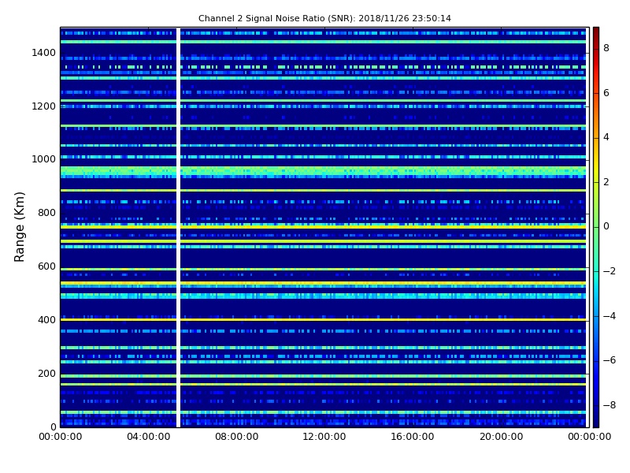
Task: Click the 0 range tick label
Action: [x=53, y=426]
